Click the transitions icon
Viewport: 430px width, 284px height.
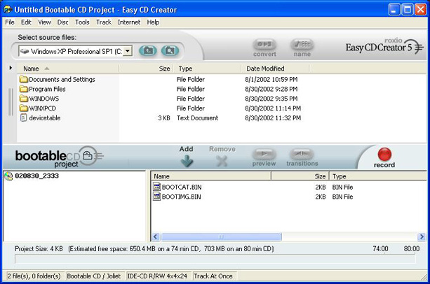[x=302, y=155]
